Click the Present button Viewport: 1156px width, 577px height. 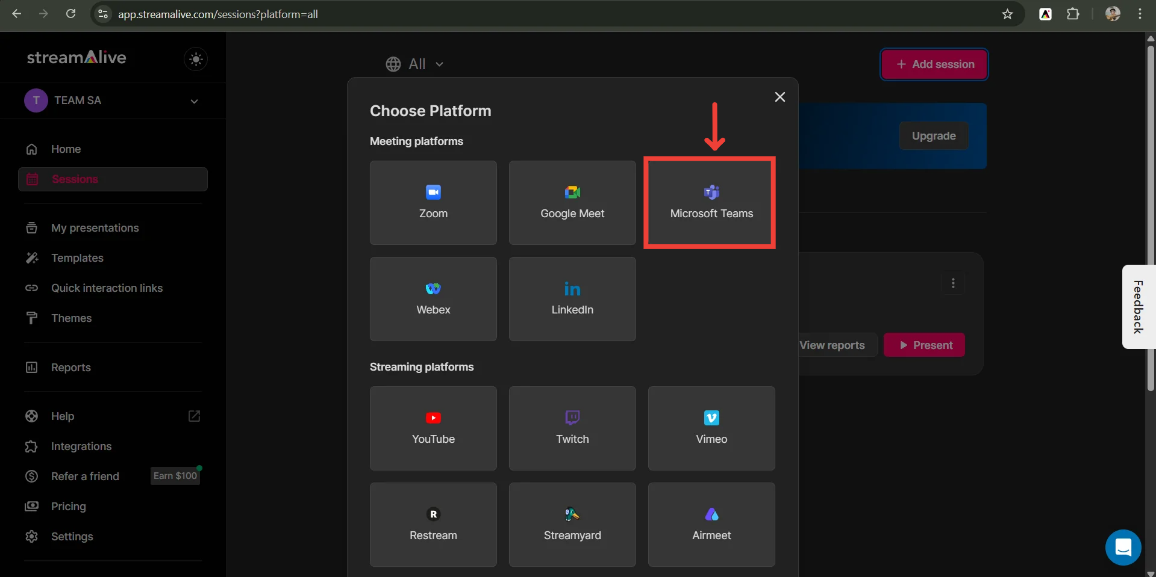pos(924,345)
